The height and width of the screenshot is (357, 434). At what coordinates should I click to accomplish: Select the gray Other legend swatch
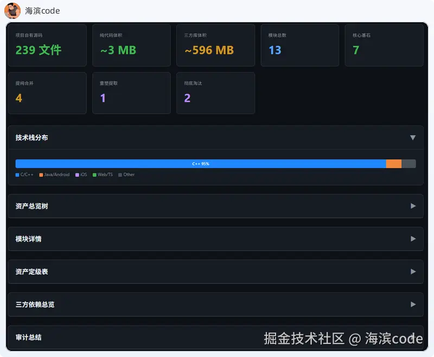(x=121, y=175)
